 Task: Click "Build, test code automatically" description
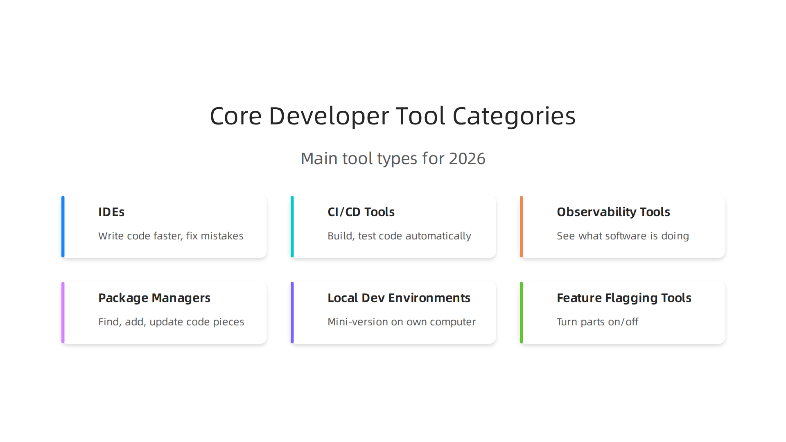pyautogui.click(x=399, y=236)
